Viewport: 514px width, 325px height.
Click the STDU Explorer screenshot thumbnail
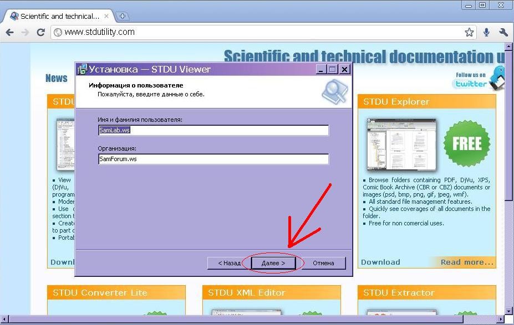pos(401,145)
